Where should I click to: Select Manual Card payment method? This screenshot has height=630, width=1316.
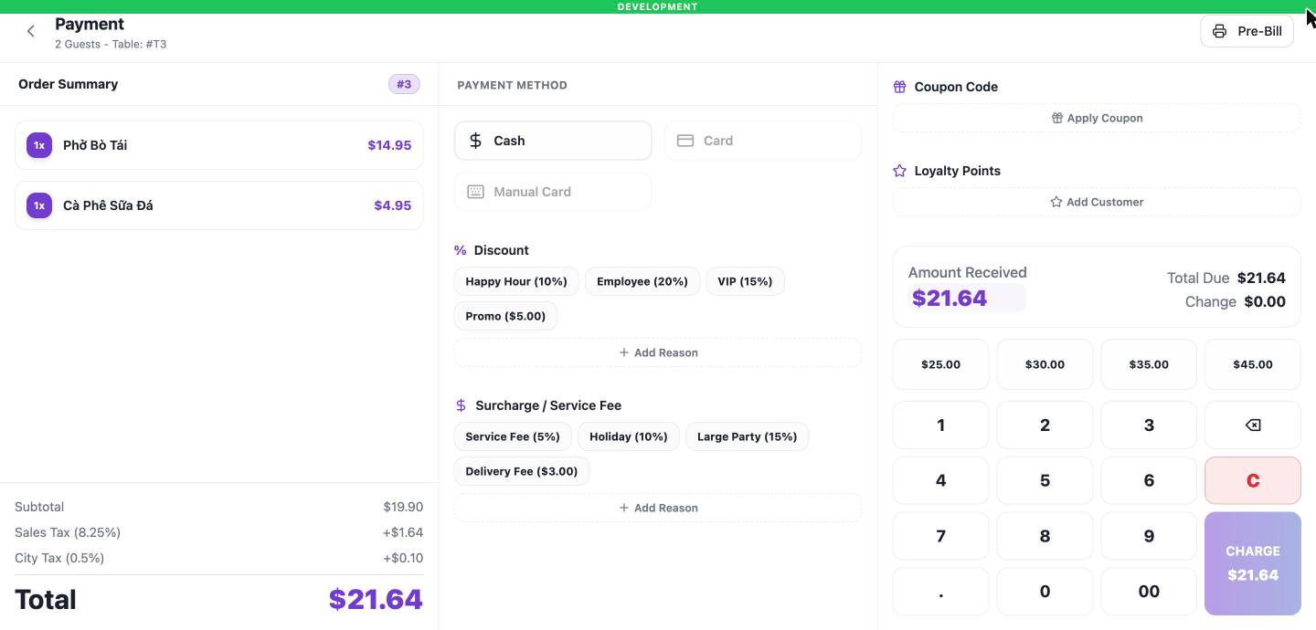tap(553, 192)
